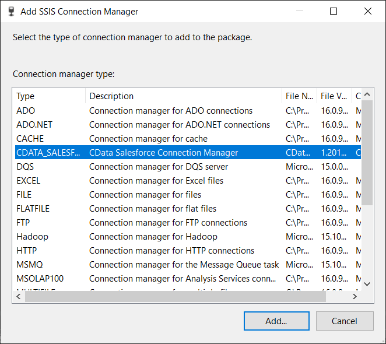Click the vertical scrollbar down arrow
This screenshot has height=344, width=386.
pos(367,284)
